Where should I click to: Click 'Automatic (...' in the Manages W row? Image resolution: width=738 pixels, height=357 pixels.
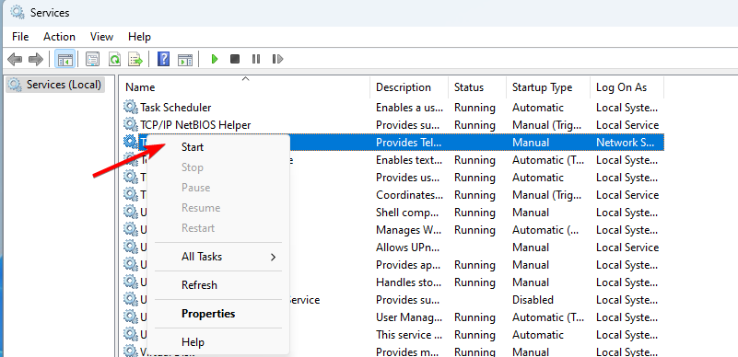pyautogui.click(x=546, y=230)
